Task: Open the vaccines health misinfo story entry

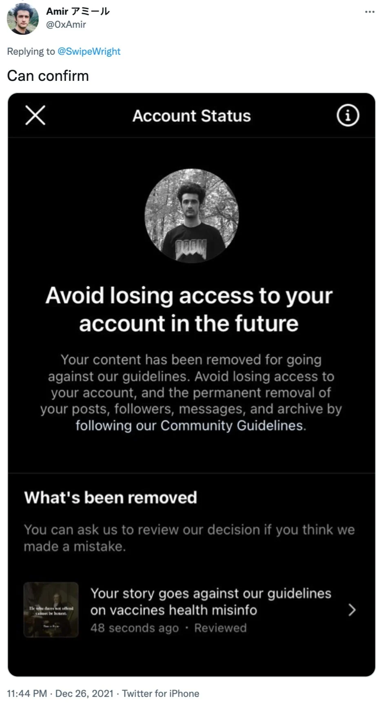Action: pyautogui.click(x=190, y=610)
